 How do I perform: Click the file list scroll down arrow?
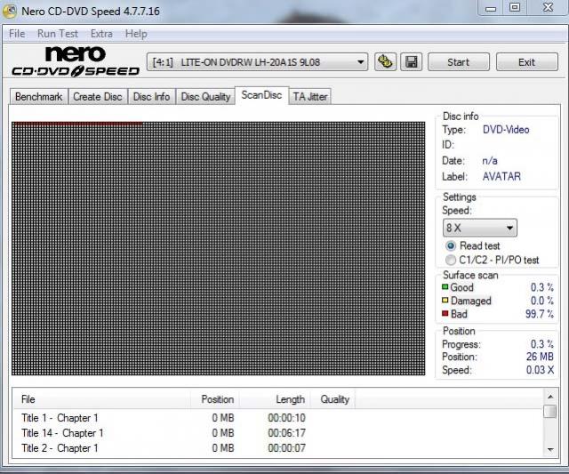(x=550, y=450)
